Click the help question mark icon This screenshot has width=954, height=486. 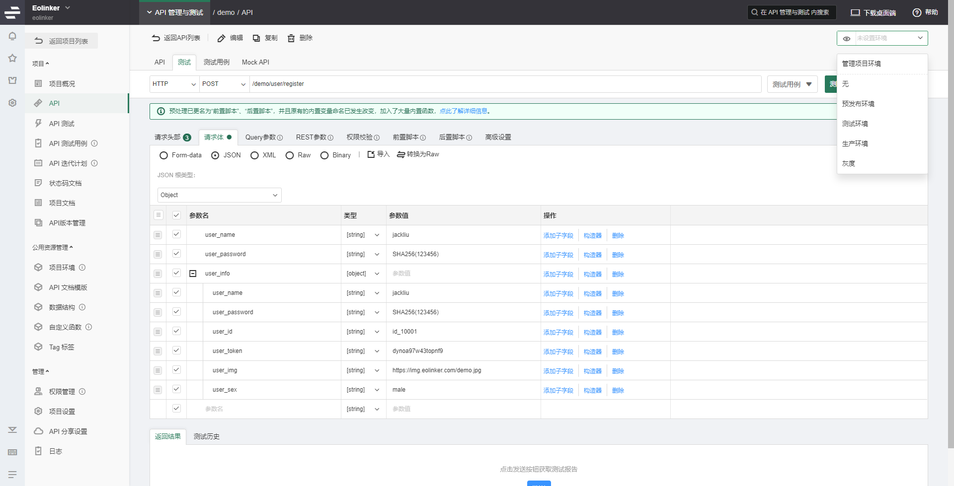917,12
